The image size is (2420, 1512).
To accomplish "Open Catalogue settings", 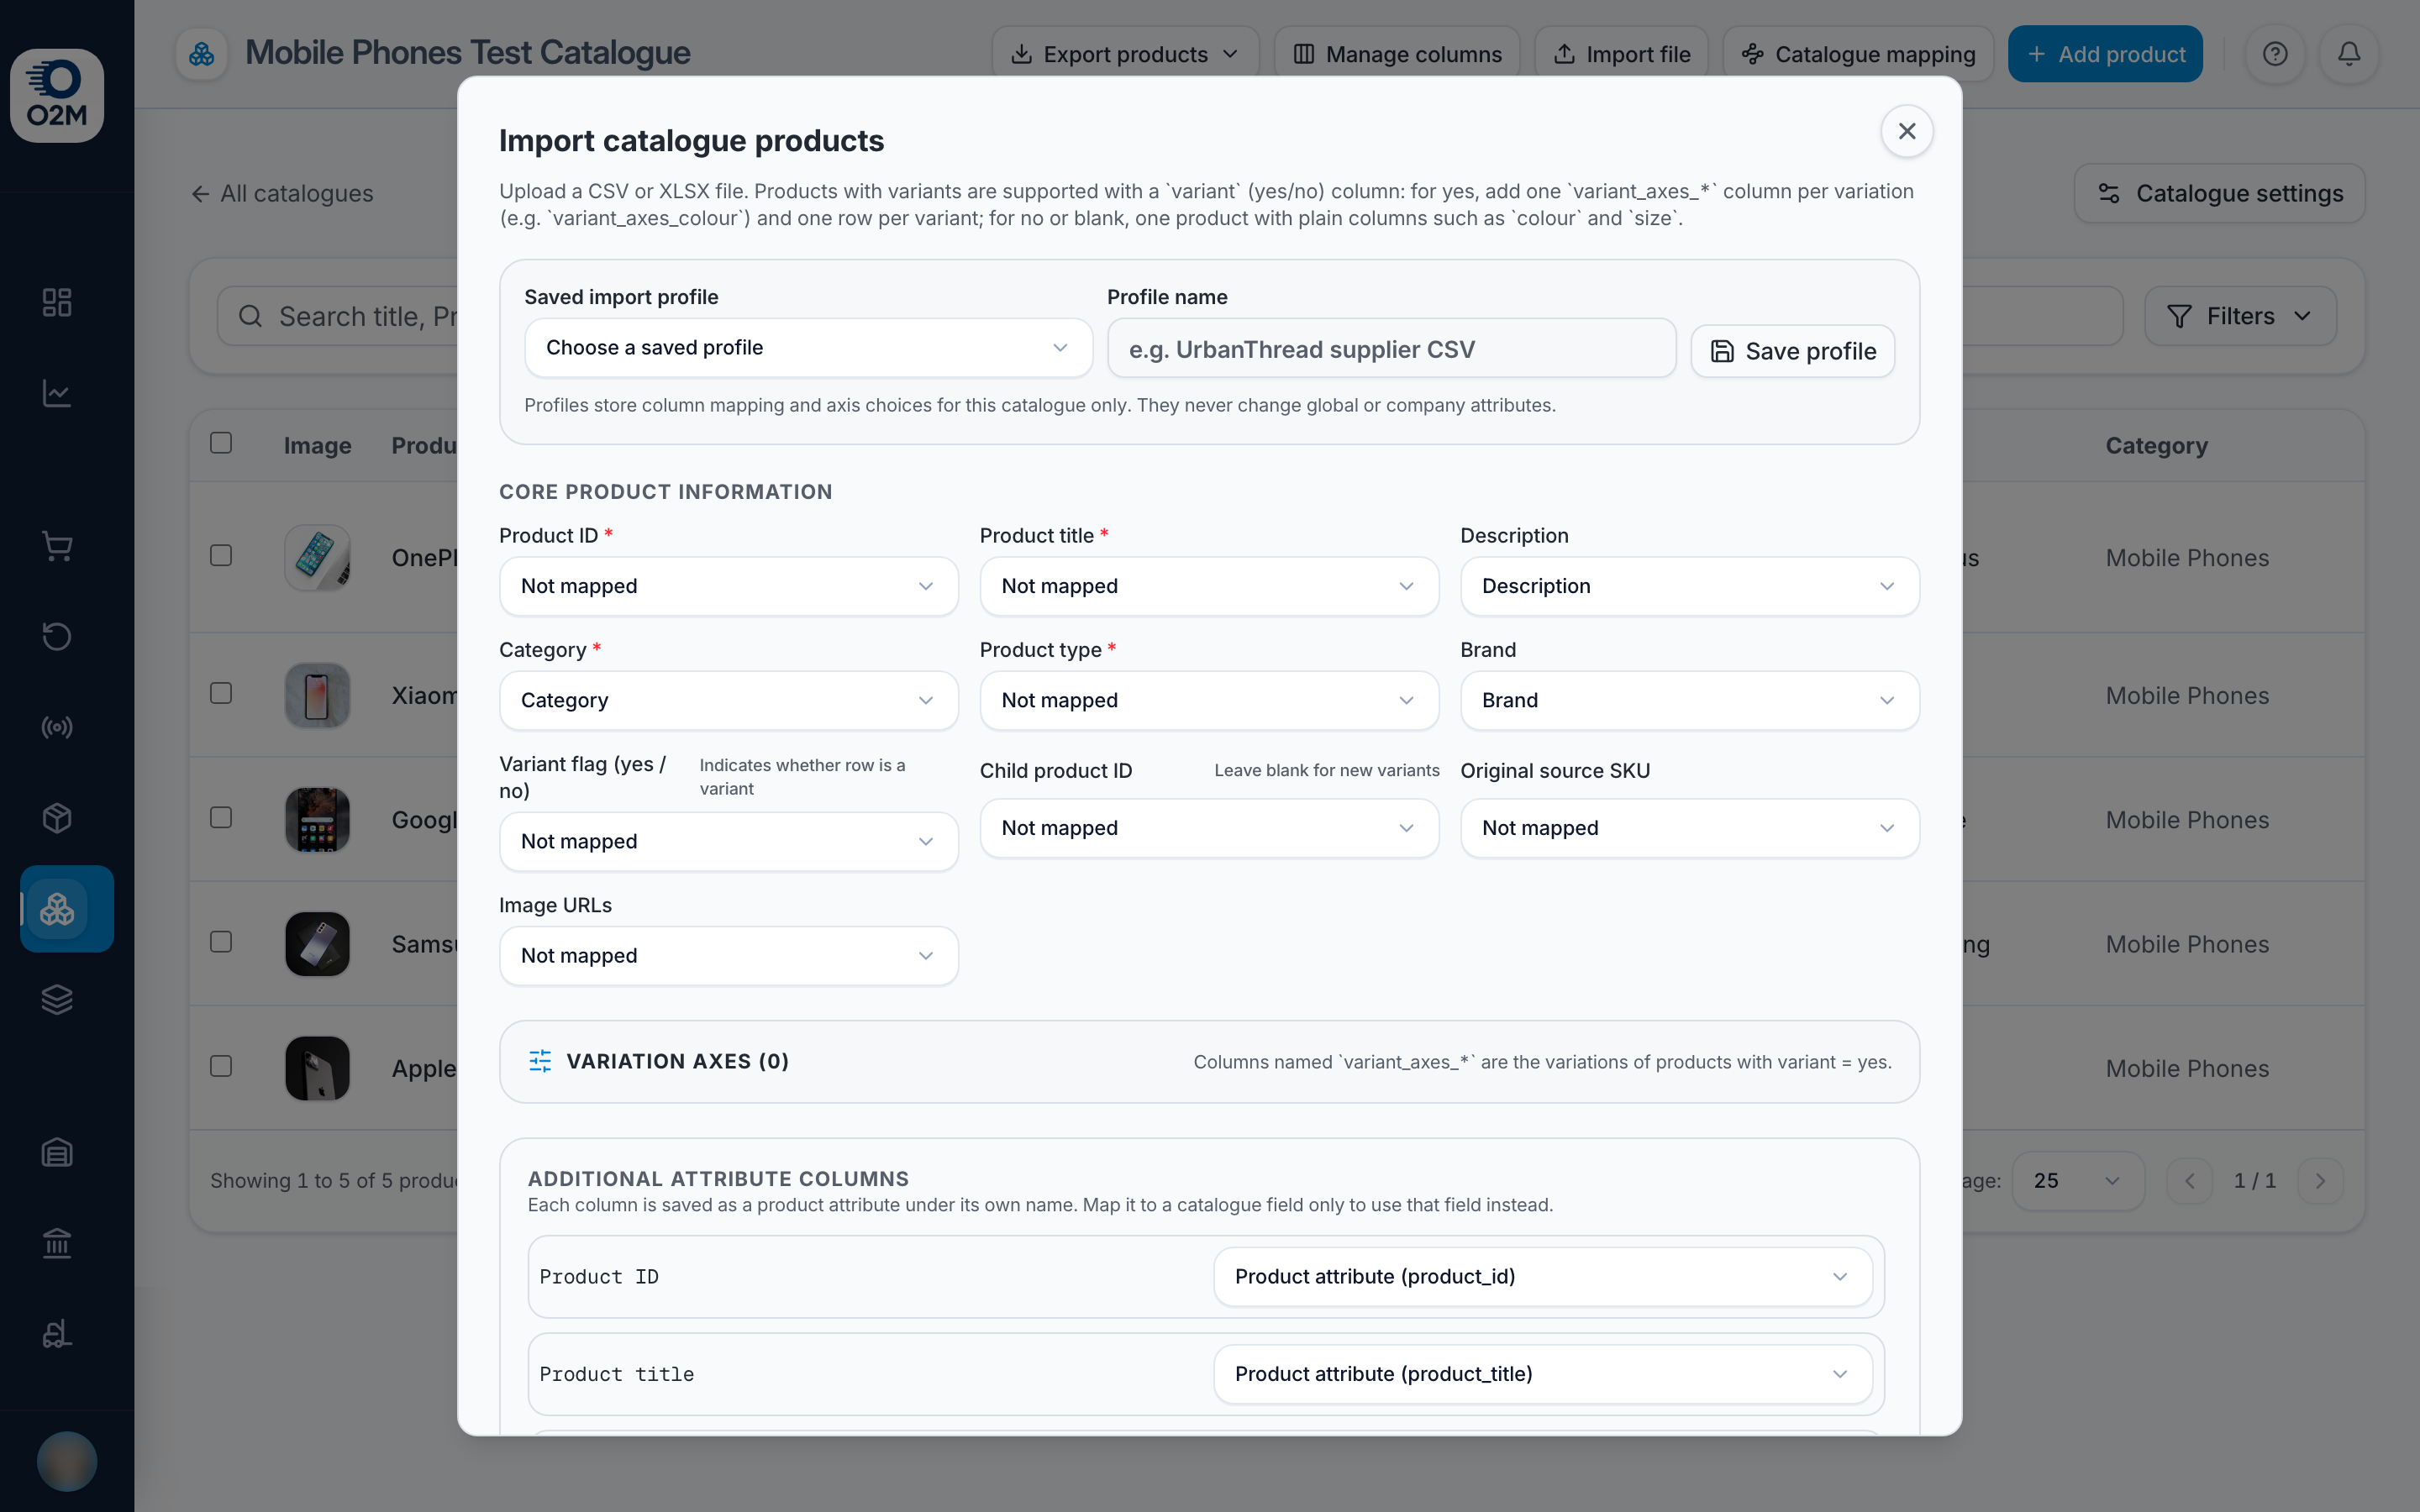I will click(x=2219, y=193).
